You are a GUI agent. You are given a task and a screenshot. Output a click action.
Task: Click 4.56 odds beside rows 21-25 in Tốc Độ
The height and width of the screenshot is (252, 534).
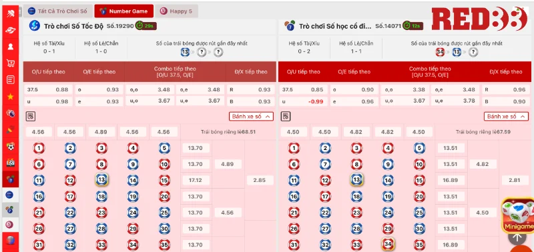pos(228,213)
